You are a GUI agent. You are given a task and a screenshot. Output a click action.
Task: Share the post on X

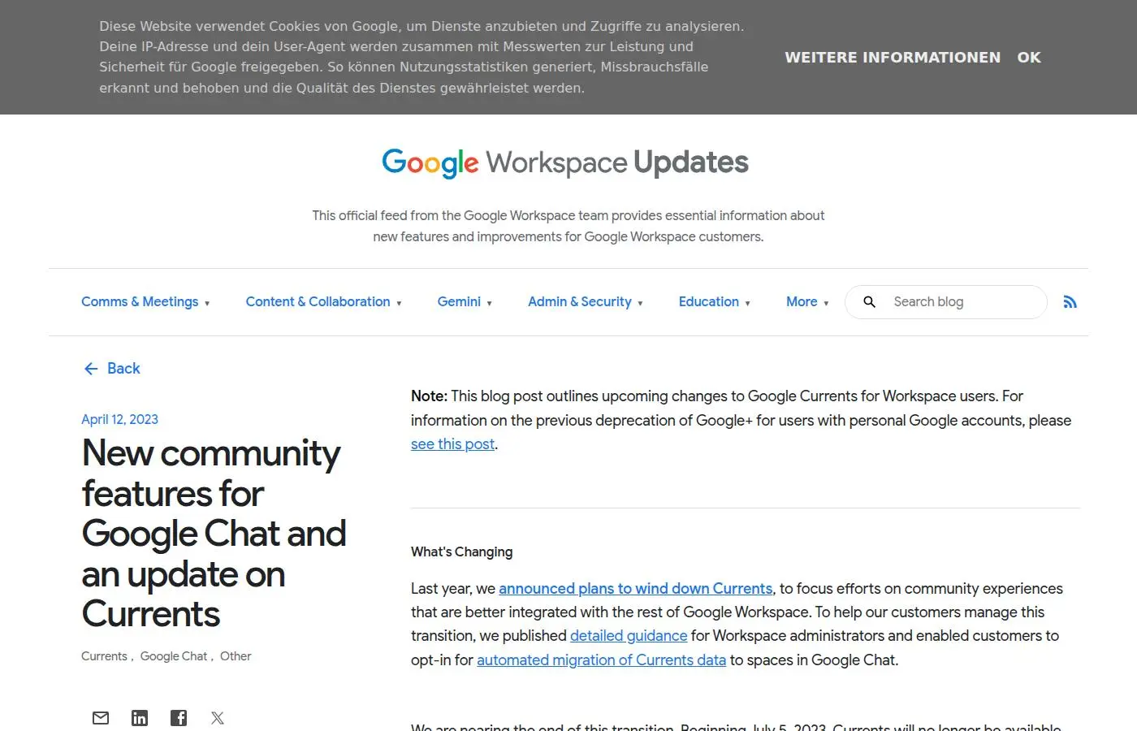tap(218, 718)
